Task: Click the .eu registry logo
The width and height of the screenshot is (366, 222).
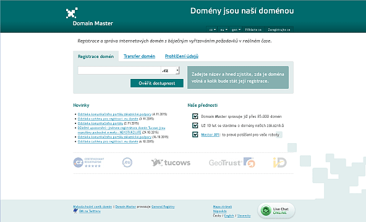Action: [x=127, y=162]
